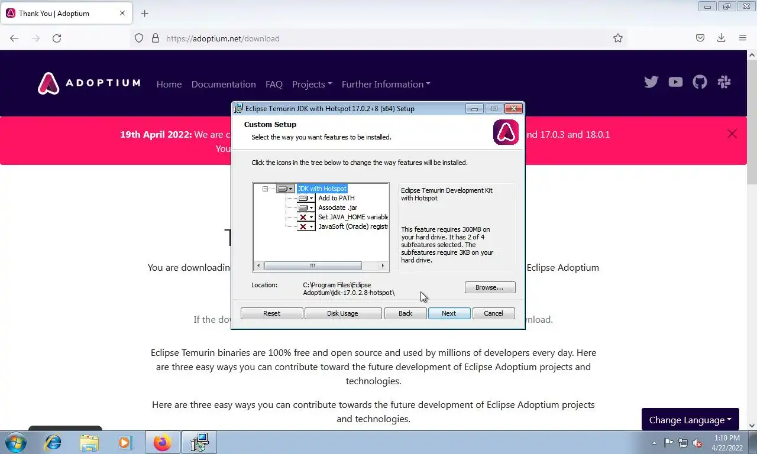
Task: Click the padlock site security icon
Action: 156,38
